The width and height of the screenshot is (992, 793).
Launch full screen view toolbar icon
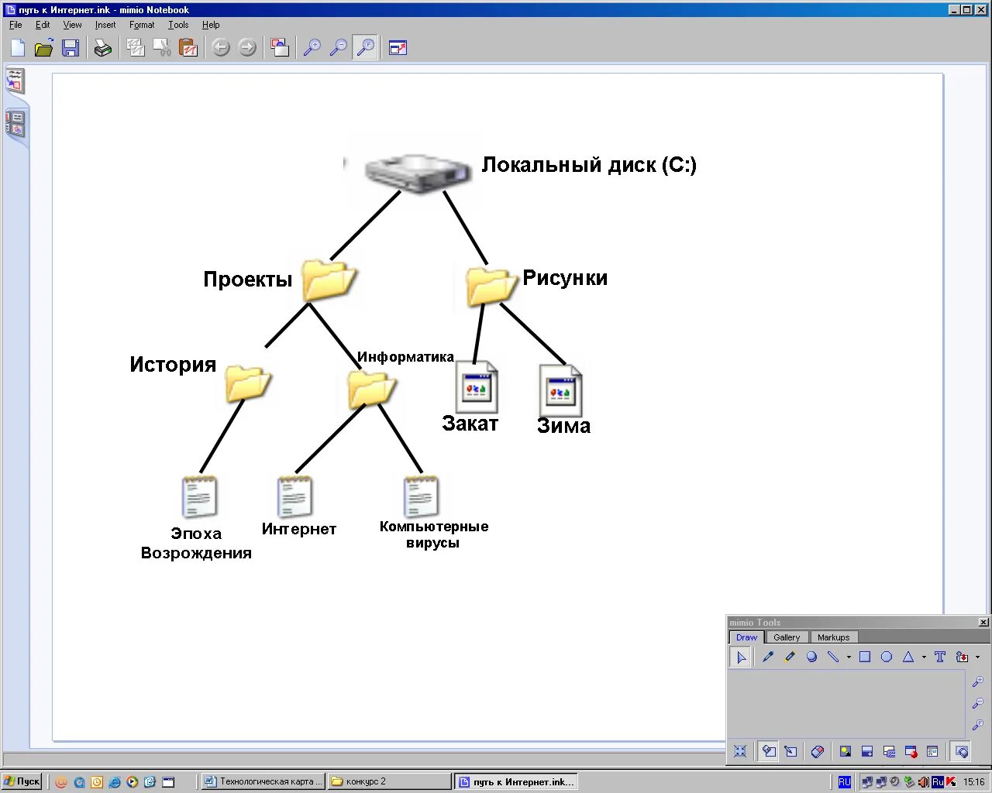click(x=398, y=48)
